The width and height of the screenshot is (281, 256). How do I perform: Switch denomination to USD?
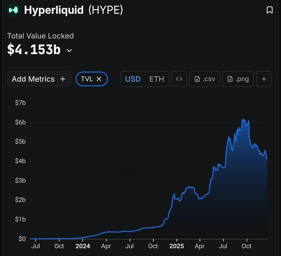point(133,79)
